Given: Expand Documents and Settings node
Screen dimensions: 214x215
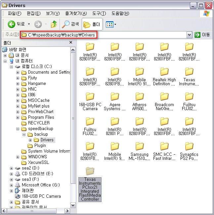Looking at the screenshot, I should point(18,72).
